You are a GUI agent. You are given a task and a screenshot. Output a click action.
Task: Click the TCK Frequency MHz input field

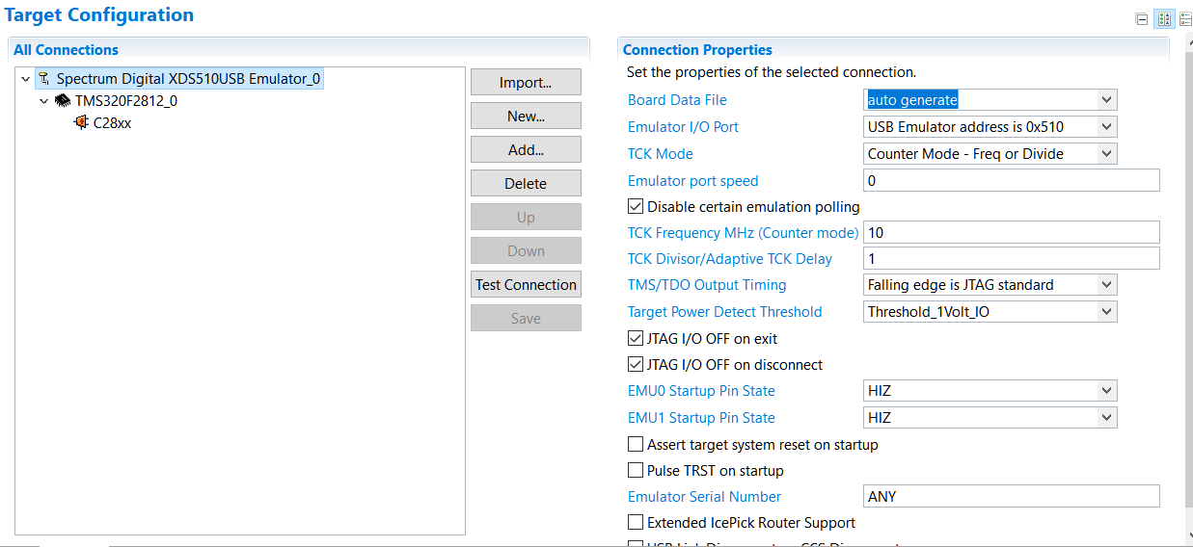click(1011, 232)
